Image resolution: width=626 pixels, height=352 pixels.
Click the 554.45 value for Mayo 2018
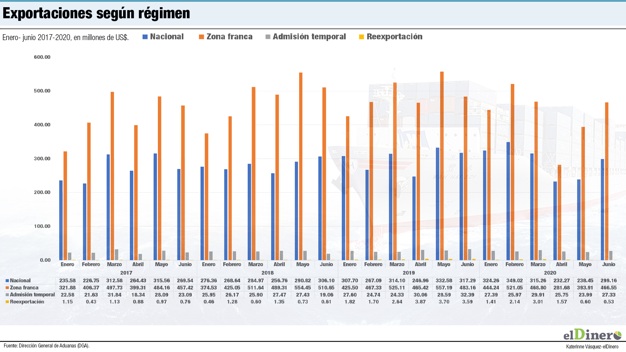tap(303, 288)
